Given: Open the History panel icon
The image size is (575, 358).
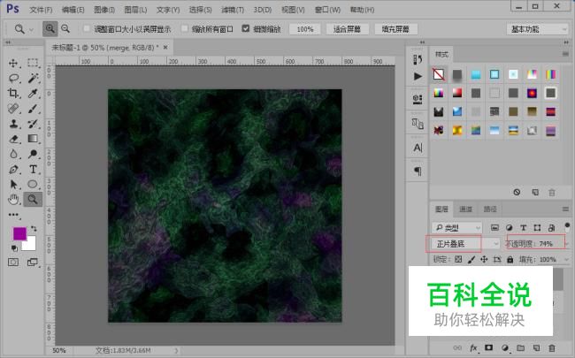Looking at the screenshot, I should [x=418, y=59].
